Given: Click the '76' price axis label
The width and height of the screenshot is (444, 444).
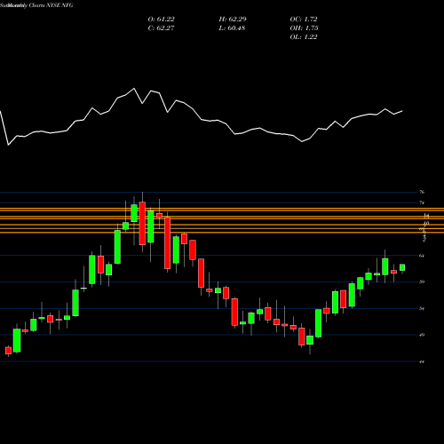Looking at the screenshot, I should pos(422,192).
